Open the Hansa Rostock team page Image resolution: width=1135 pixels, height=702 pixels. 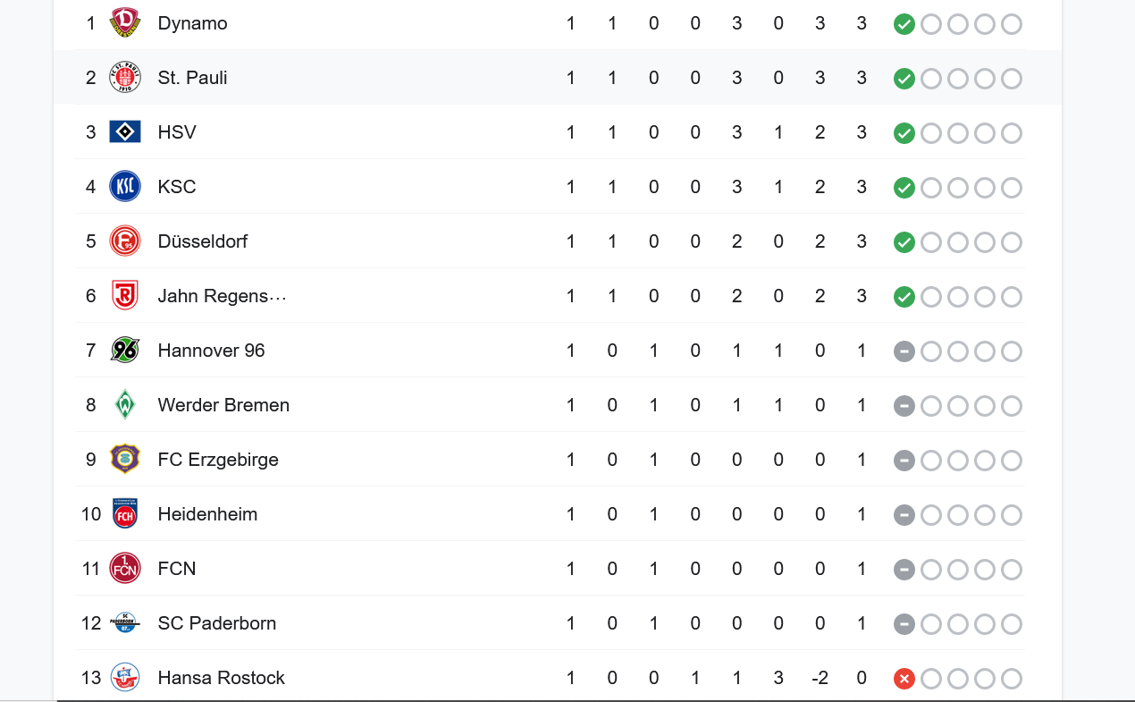[x=222, y=678]
